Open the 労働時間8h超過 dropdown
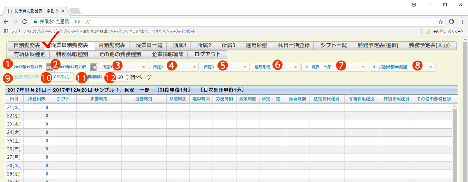The image size is (468, 182). pyautogui.click(x=429, y=67)
